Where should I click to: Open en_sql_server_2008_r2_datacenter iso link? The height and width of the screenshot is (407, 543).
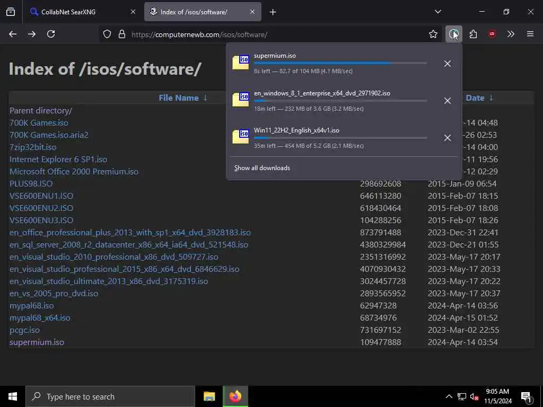pos(129,245)
